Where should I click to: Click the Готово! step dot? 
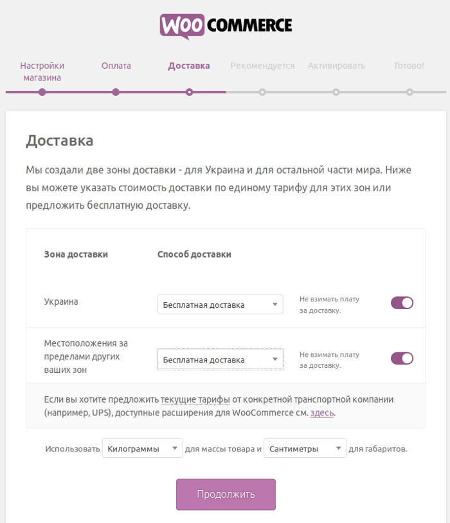pyautogui.click(x=410, y=92)
